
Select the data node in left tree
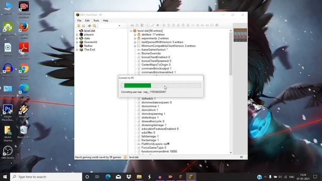[87, 38]
